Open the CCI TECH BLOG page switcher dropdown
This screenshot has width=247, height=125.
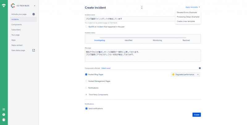pyautogui.click(x=35, y=6)
